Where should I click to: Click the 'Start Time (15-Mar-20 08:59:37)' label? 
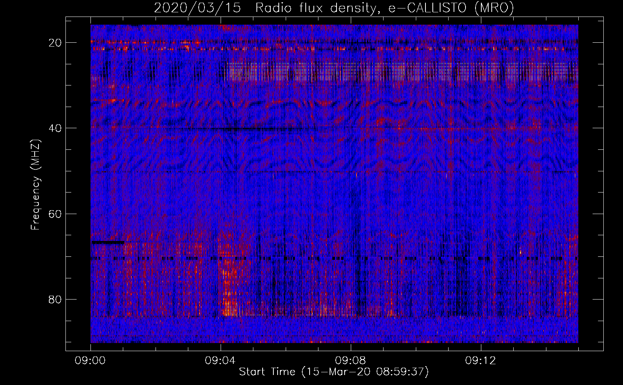pos(334,372)
